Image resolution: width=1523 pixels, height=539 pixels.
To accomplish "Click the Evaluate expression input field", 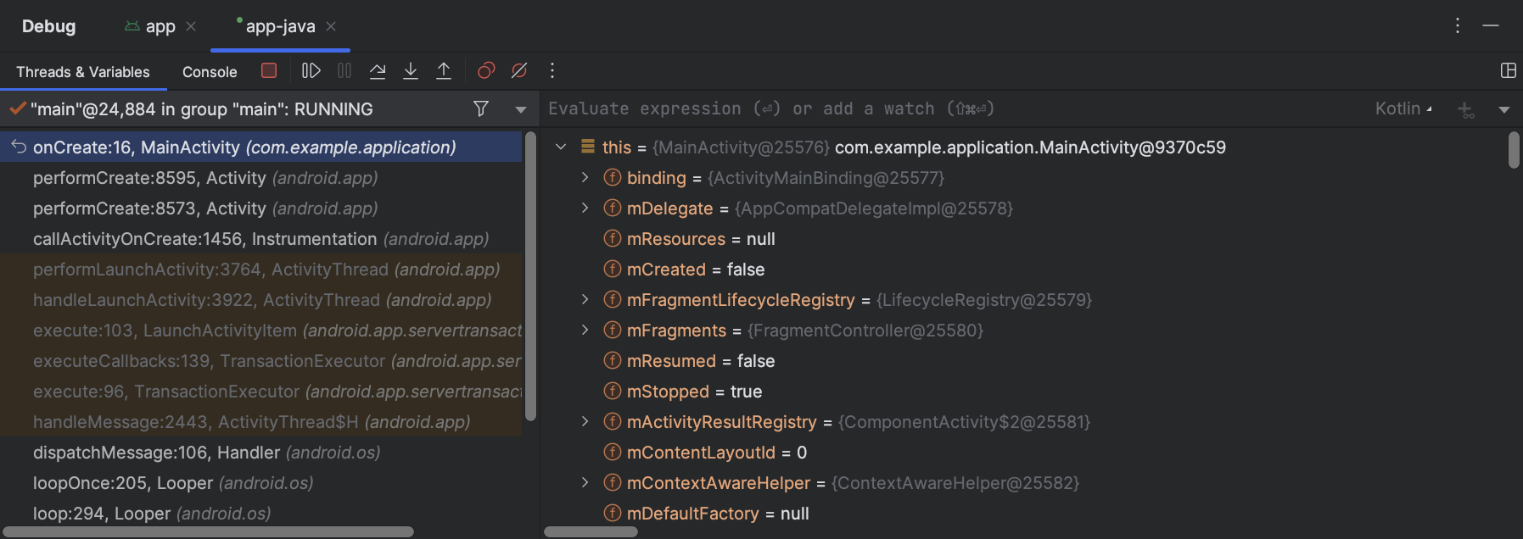I will (x=933, y=108).
